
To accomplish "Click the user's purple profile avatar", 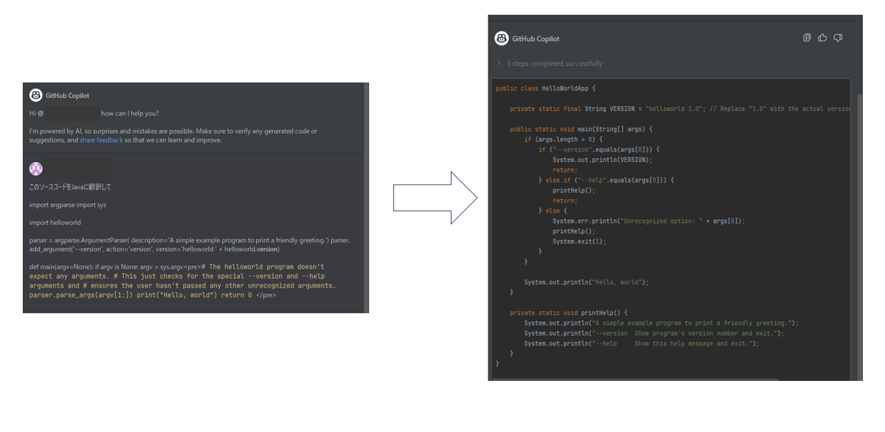I will [x=36, y=168].
